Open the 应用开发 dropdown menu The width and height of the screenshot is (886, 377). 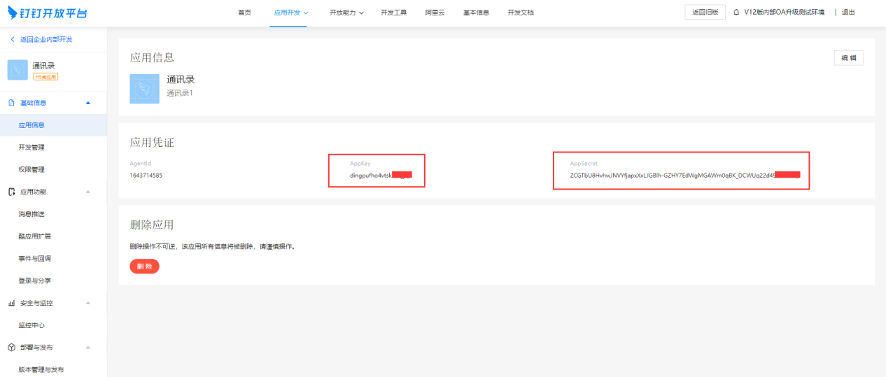tap(291, 13)
